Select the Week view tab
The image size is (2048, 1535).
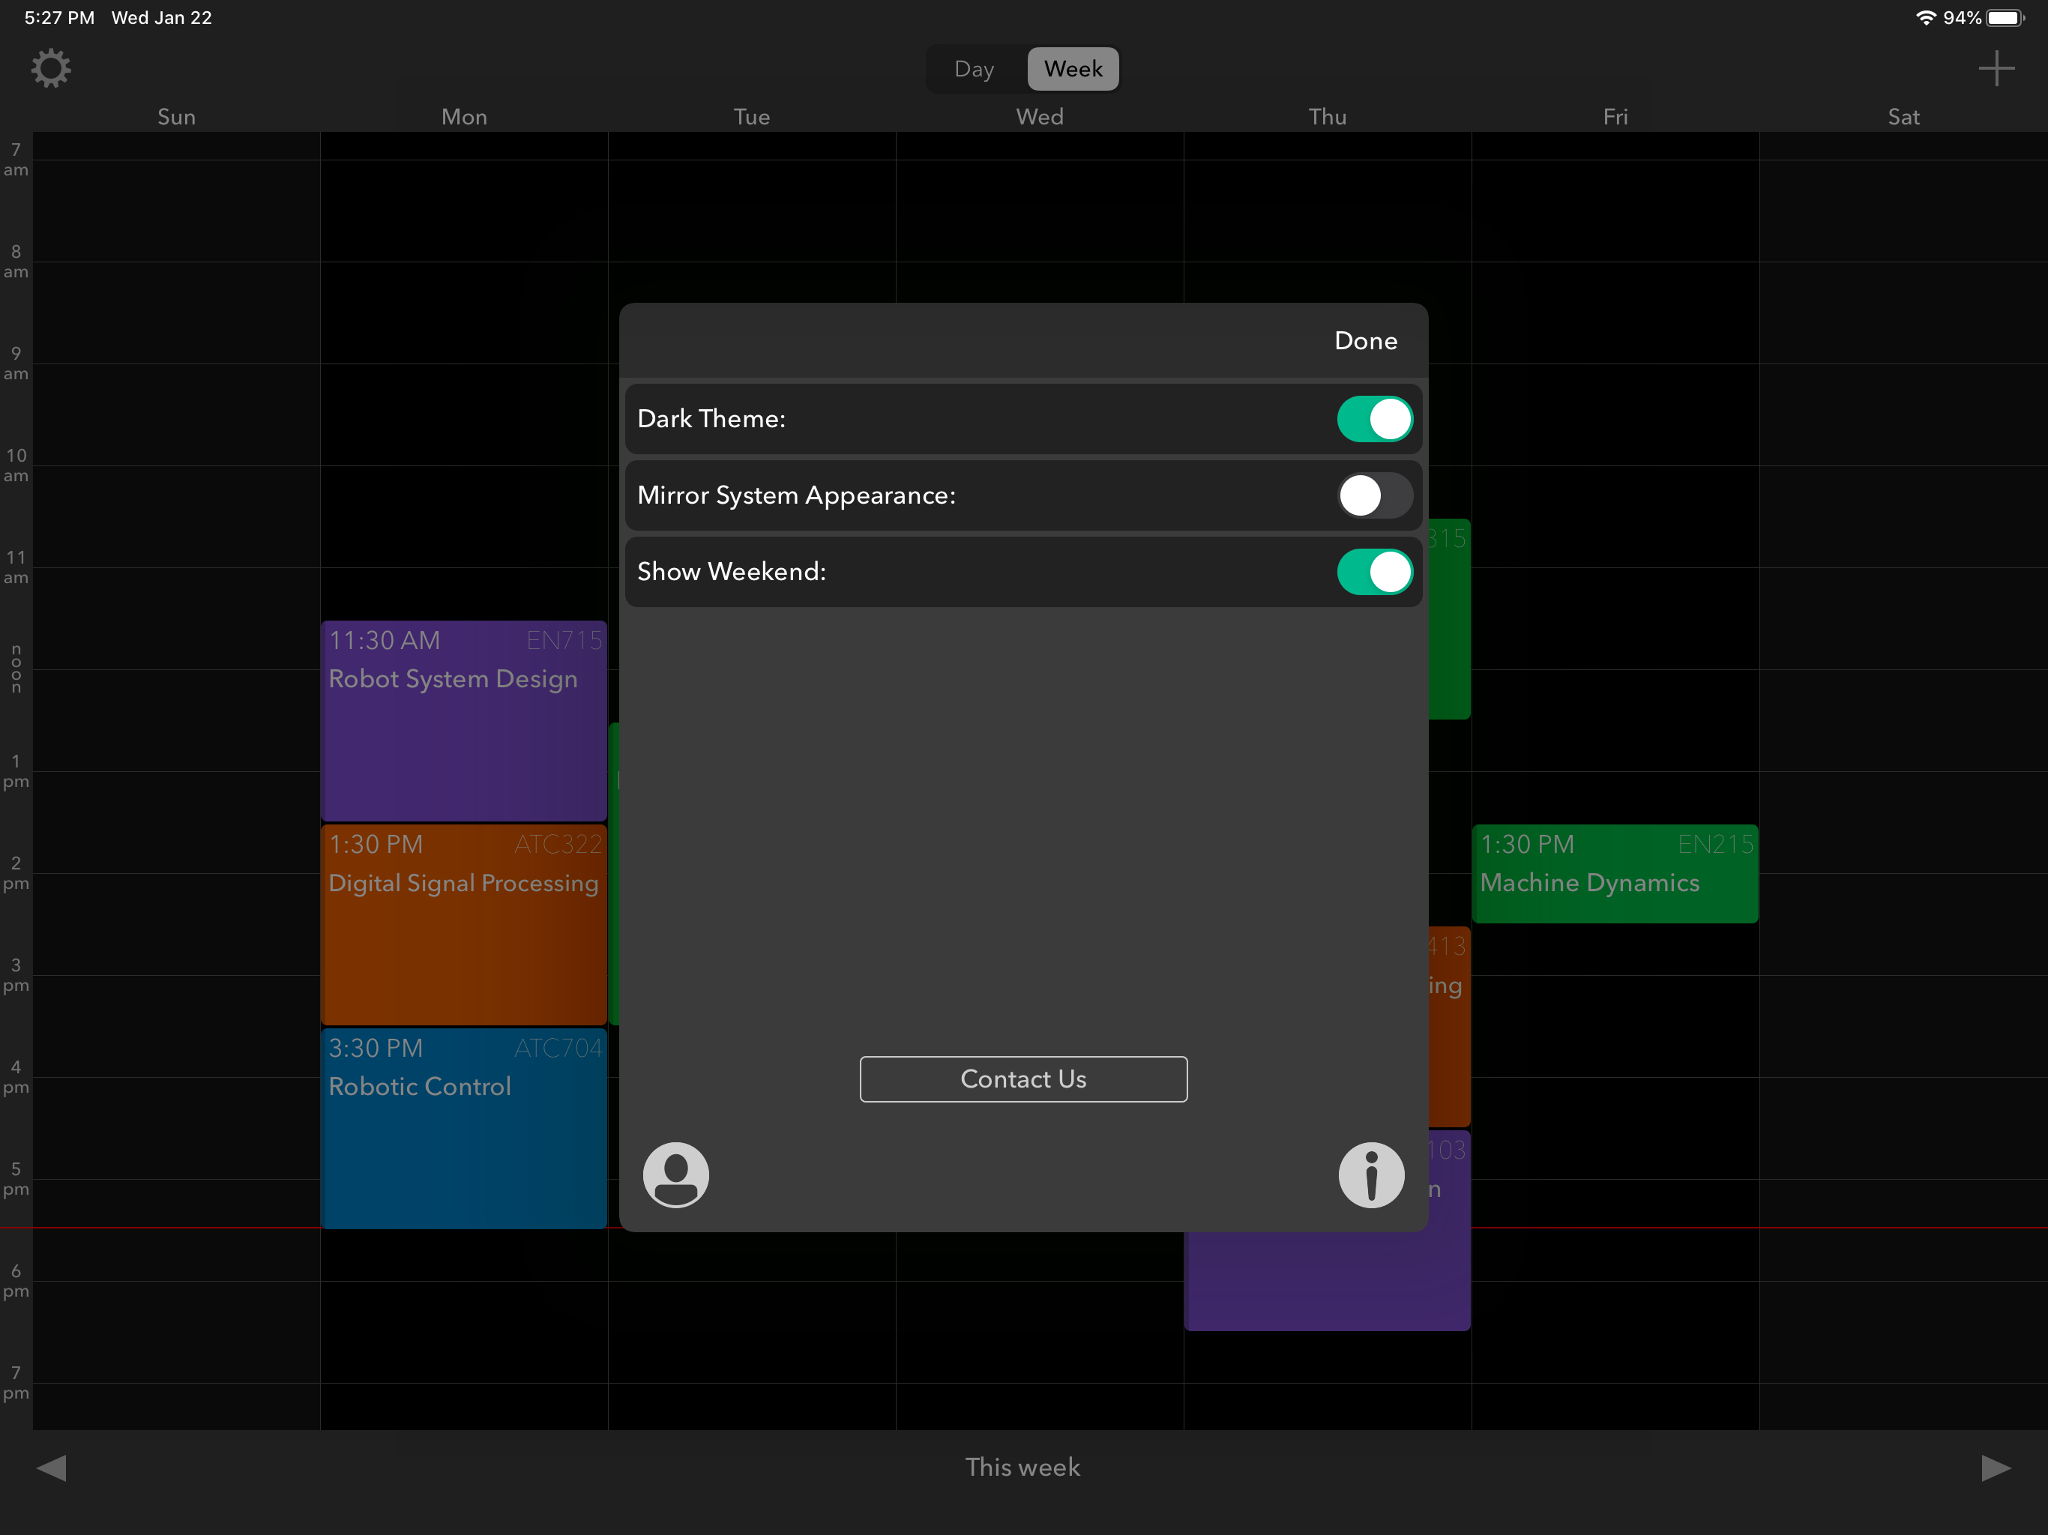coord(1072,70)
